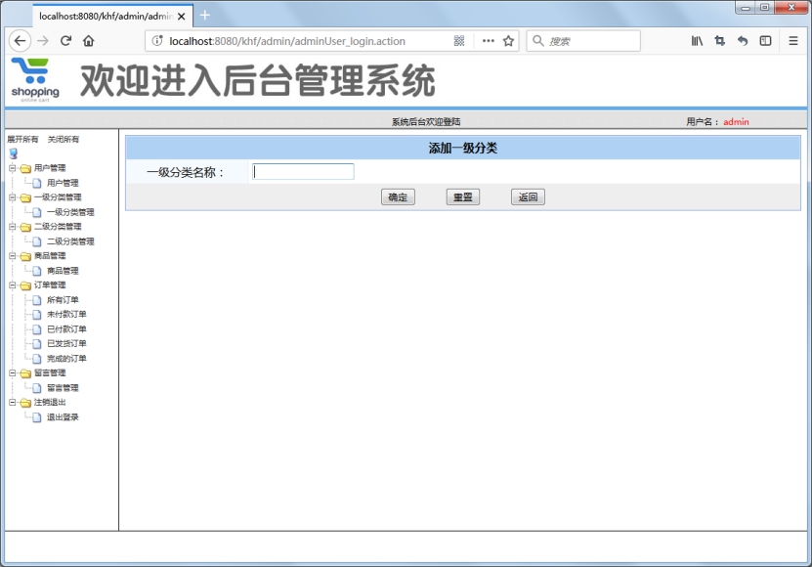Click page icon beside 退出登录
812x567 pixels.
(37, 417)
